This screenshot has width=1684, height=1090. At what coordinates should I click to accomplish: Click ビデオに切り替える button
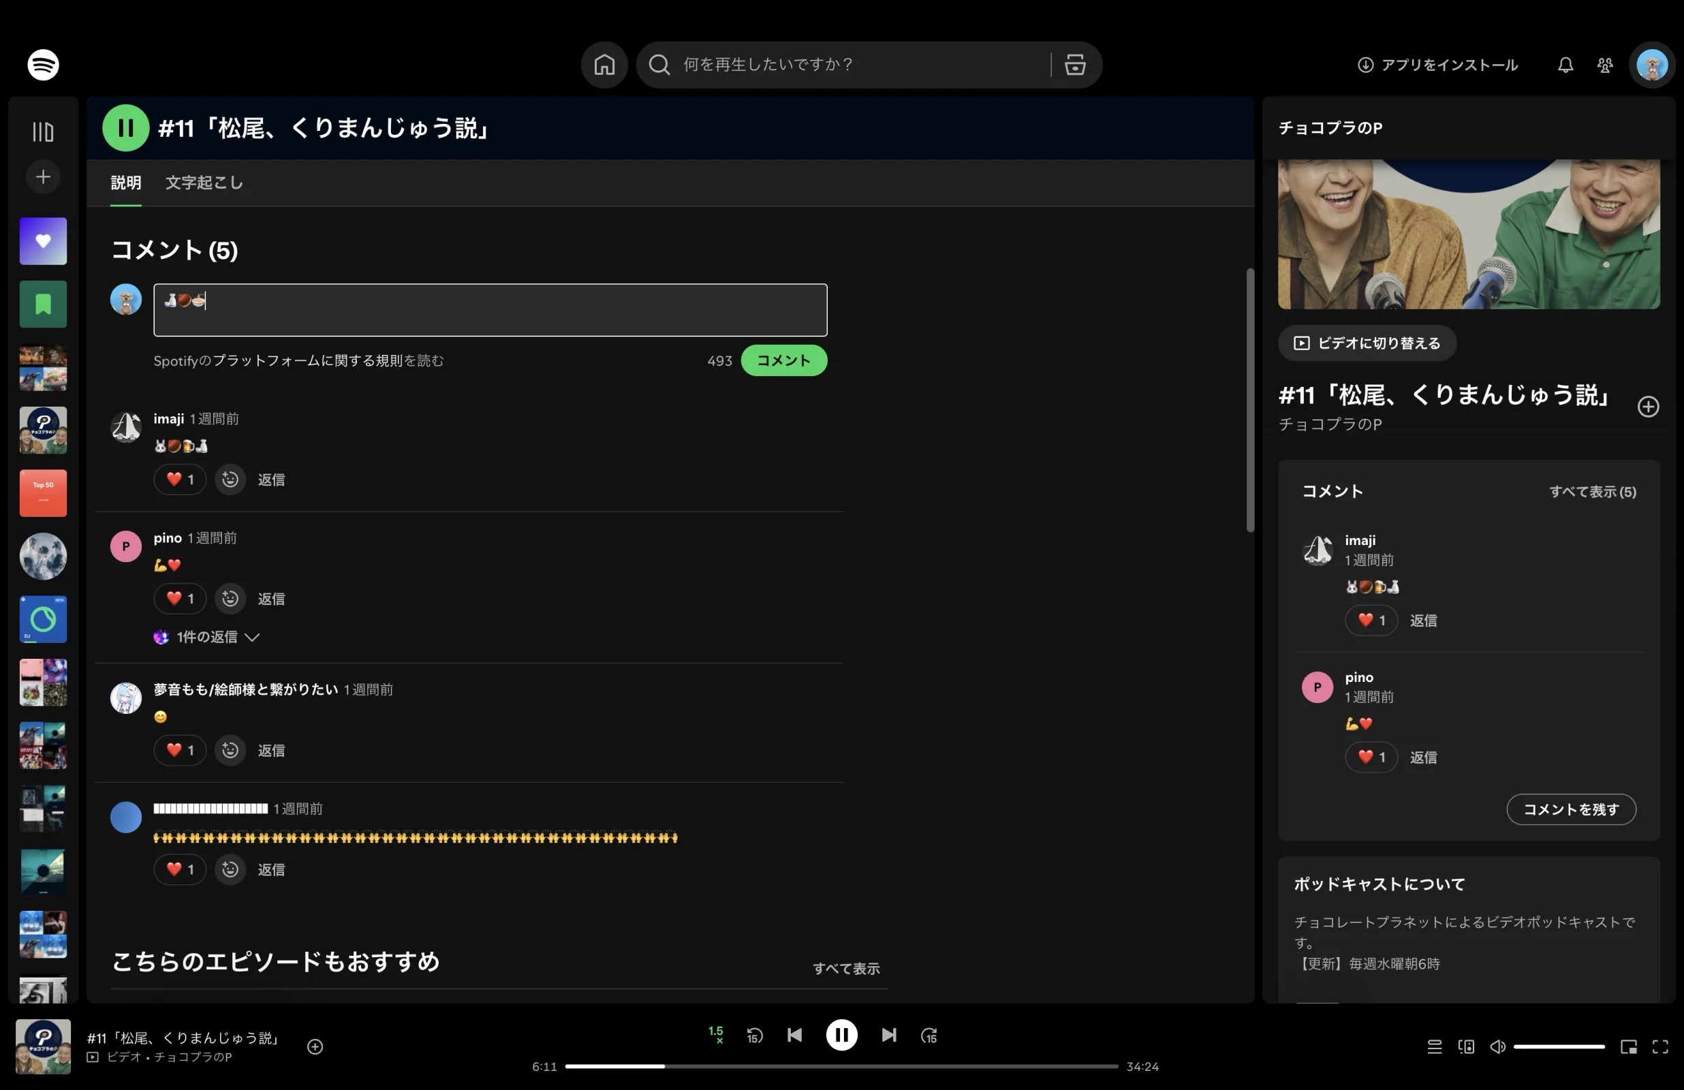(1367, 343)
